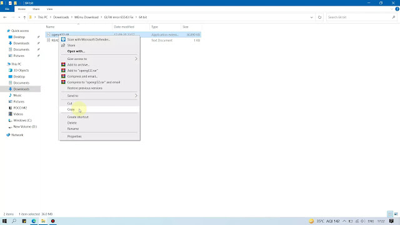Open New Volume (D:) drive
400x225 pixels.
(25, 127)
